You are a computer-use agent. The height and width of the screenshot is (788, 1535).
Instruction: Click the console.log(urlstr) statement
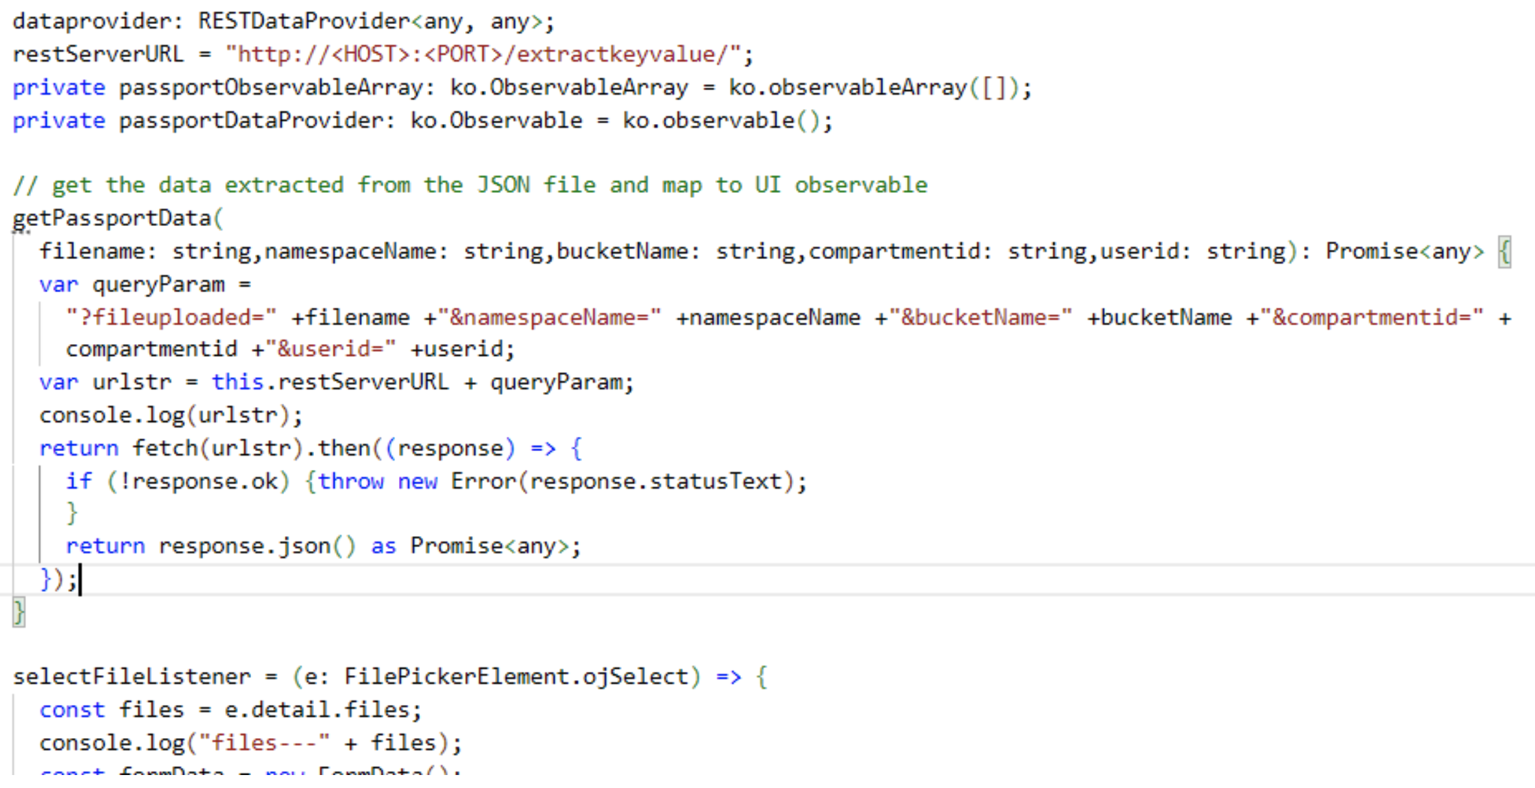[169, 414]
